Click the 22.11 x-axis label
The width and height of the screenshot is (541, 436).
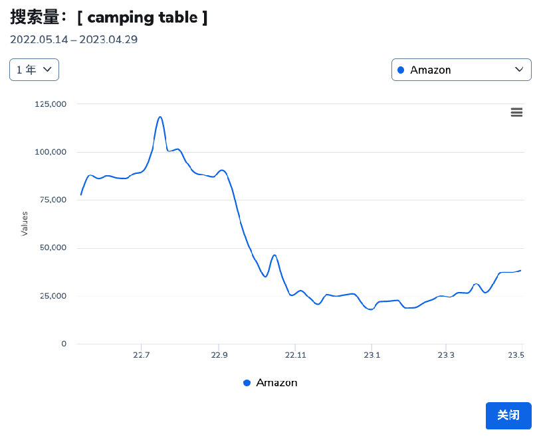[295, 355]
